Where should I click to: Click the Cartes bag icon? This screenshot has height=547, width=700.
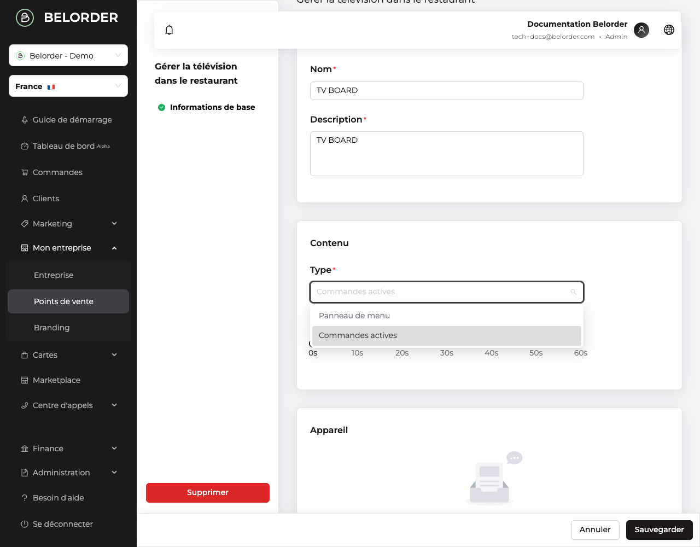25,355
